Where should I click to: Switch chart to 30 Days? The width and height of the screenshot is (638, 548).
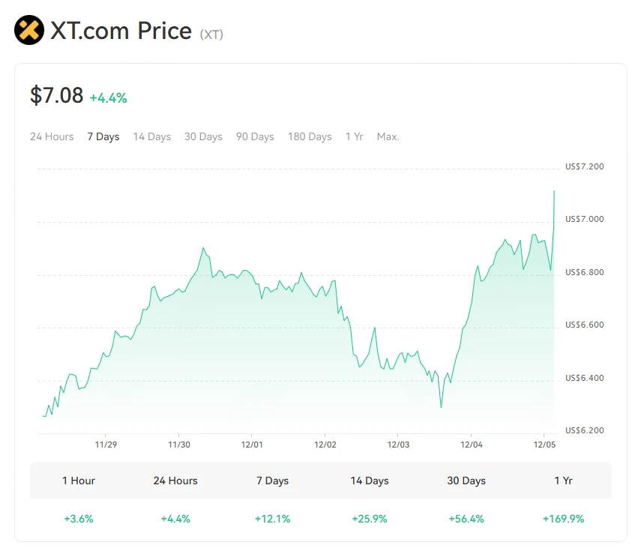coord(203,136)
